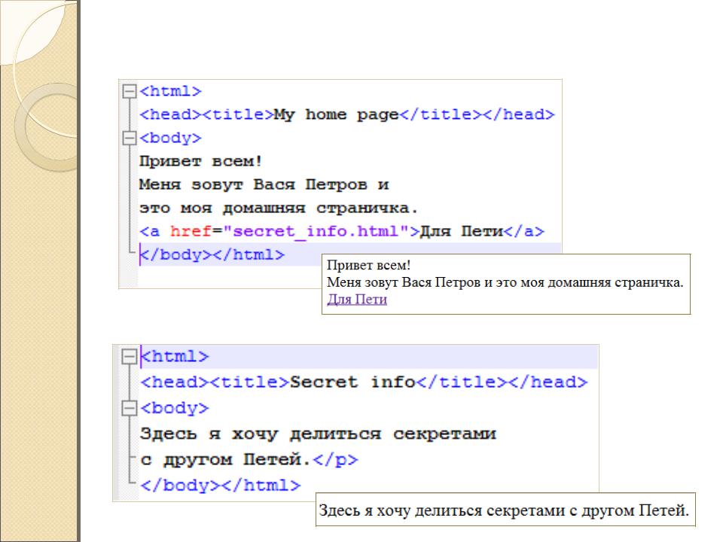
Task: Open the 'Для Пети' hyperlink in preview
Action: [x=357, y=300]
